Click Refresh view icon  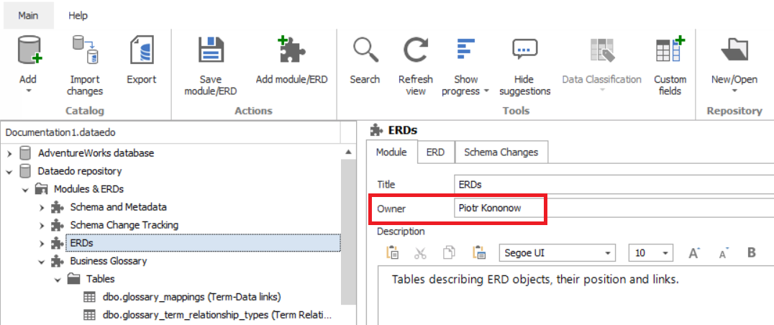[x=415, y=52]
